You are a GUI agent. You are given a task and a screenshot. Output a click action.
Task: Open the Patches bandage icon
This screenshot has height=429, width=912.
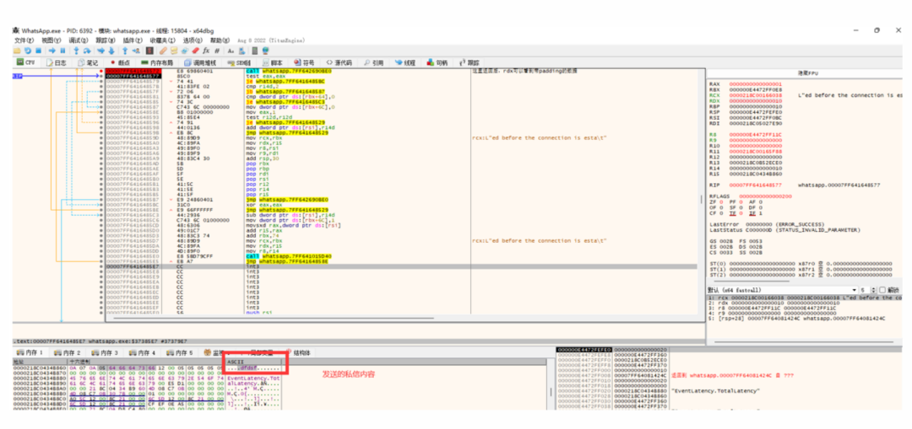(164, 51)
